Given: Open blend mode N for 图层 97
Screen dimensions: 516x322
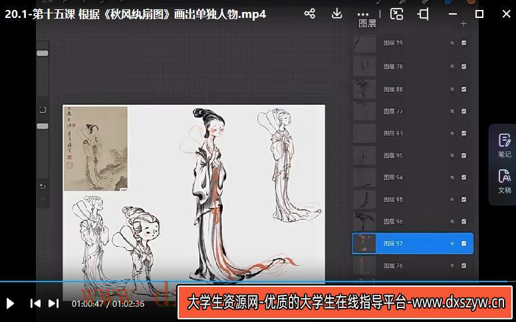Looking at the screenshot, I should 451,244.
